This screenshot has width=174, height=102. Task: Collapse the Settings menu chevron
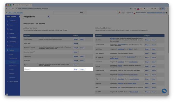18,50
